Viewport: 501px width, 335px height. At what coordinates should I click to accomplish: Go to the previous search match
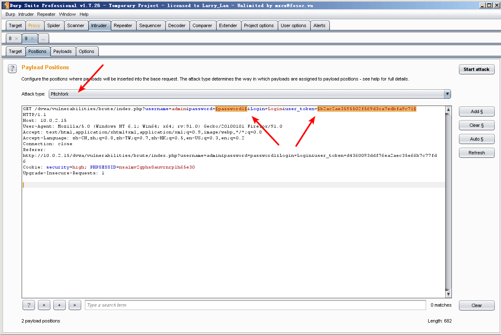(x=44, y=305)
